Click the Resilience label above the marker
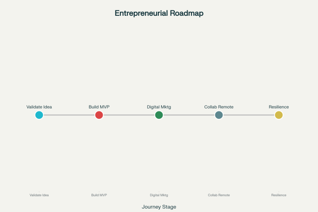This screenshot has width=318, height=212. (279, 107)
